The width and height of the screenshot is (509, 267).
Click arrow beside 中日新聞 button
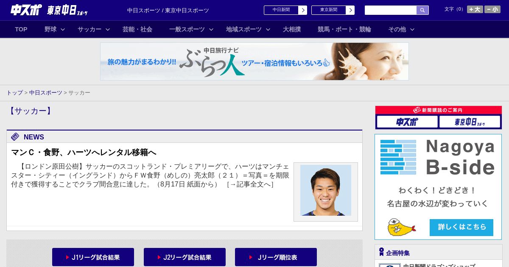point(303,10)
